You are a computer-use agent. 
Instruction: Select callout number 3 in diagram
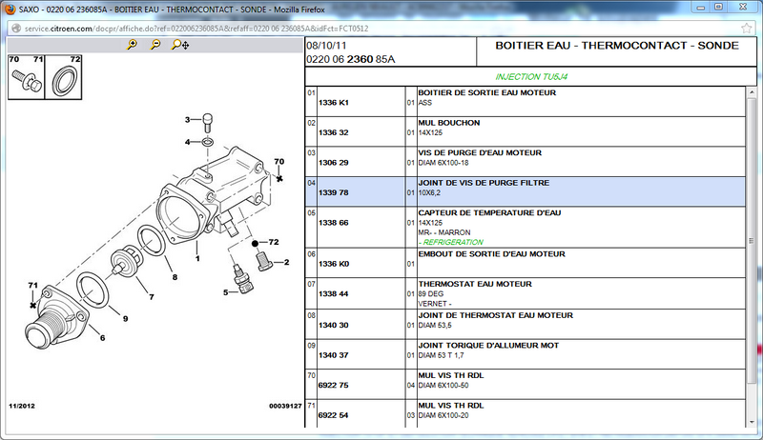(187, 119)
